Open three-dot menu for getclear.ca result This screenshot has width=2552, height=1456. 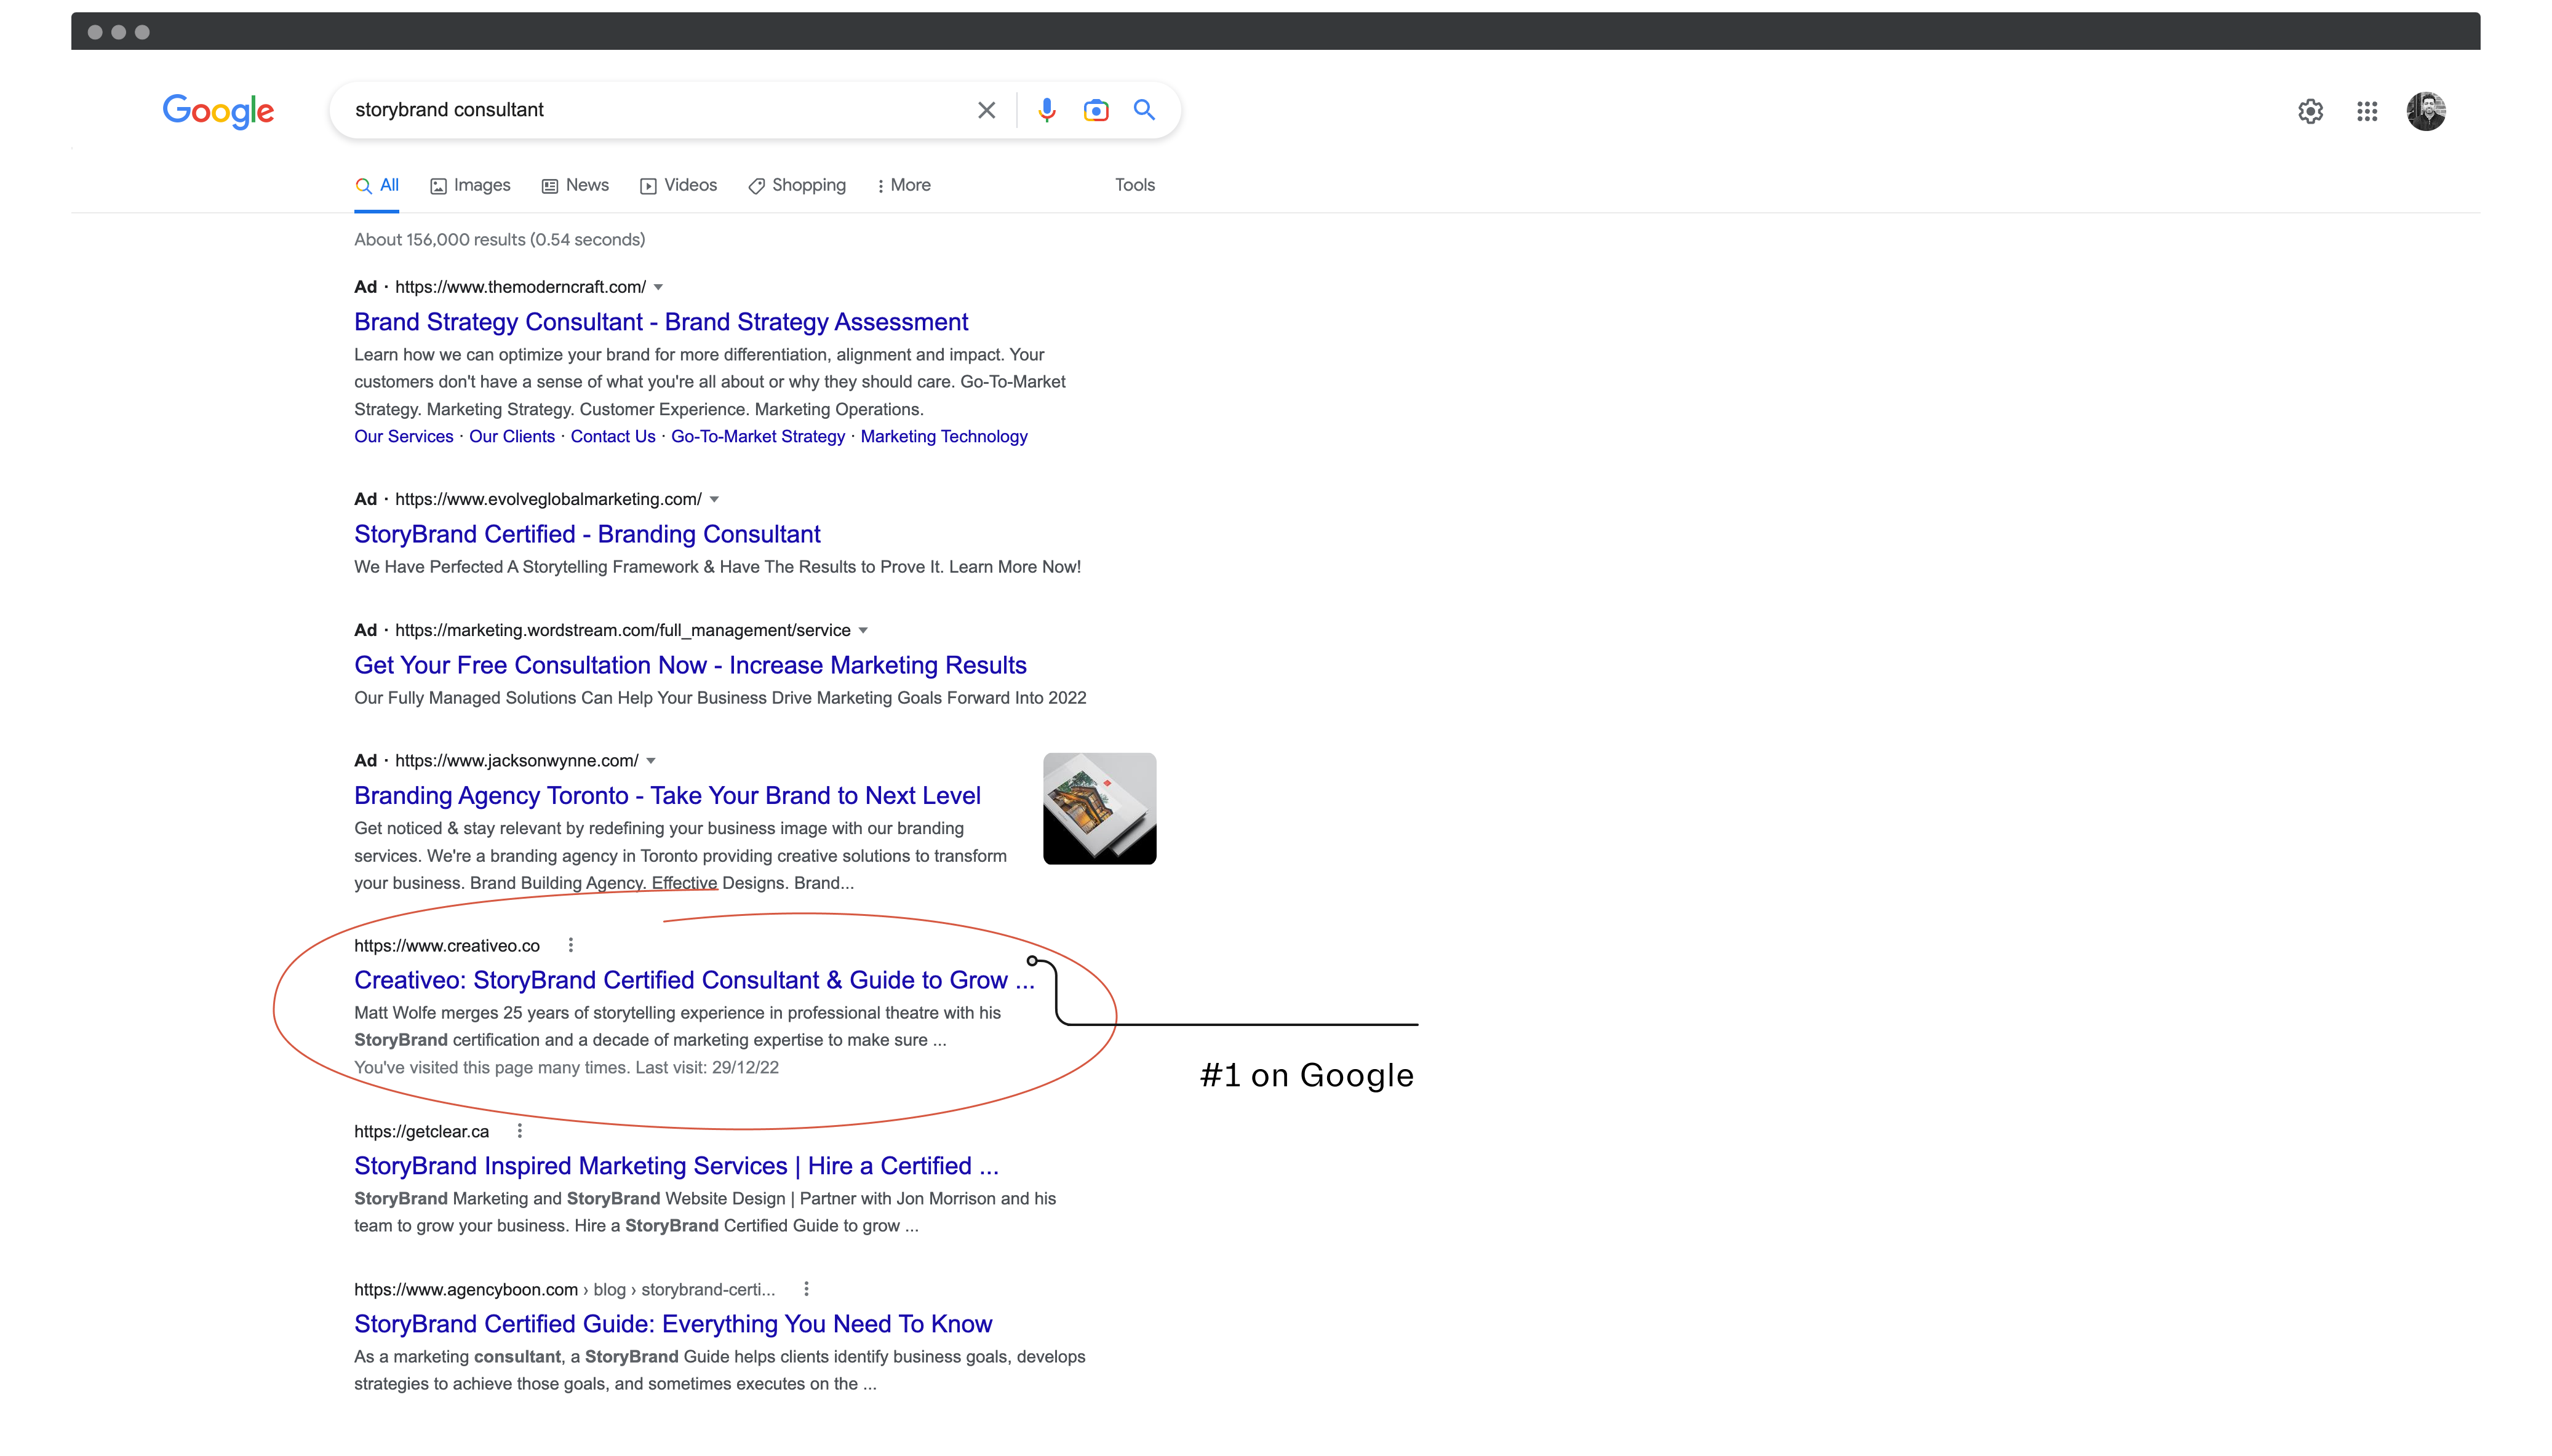coord(519,1130)
